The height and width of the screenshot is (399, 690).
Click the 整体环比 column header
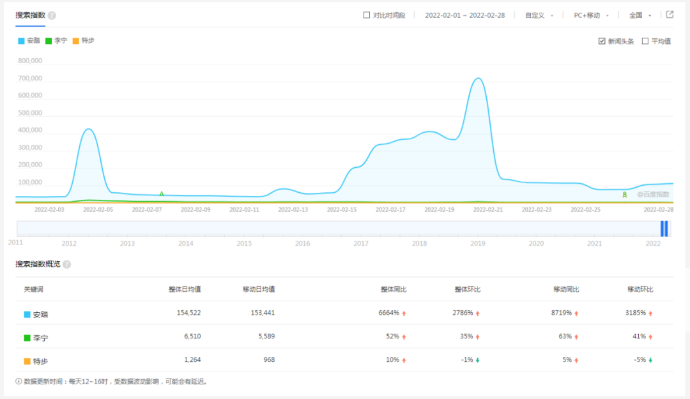click(467, 289)
